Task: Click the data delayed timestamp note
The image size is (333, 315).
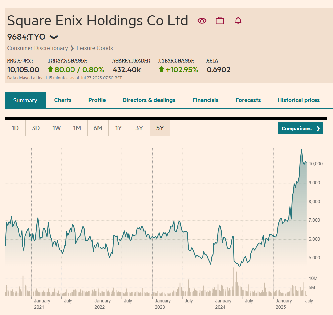Action: pyautogui.click(x=65, y=78)
